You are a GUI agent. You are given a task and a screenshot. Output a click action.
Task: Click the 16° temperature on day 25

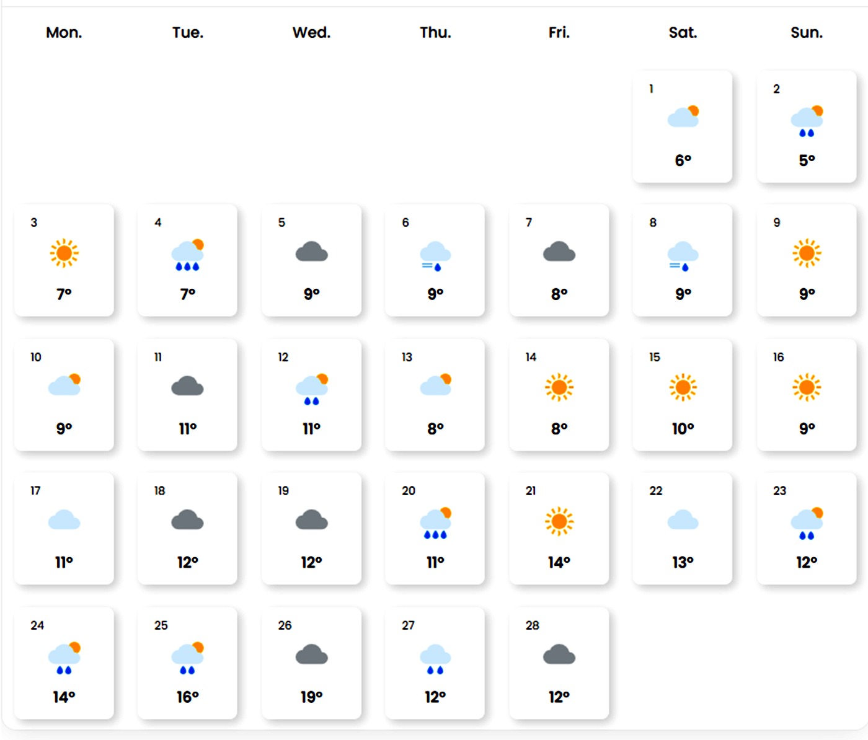(187, 697)
